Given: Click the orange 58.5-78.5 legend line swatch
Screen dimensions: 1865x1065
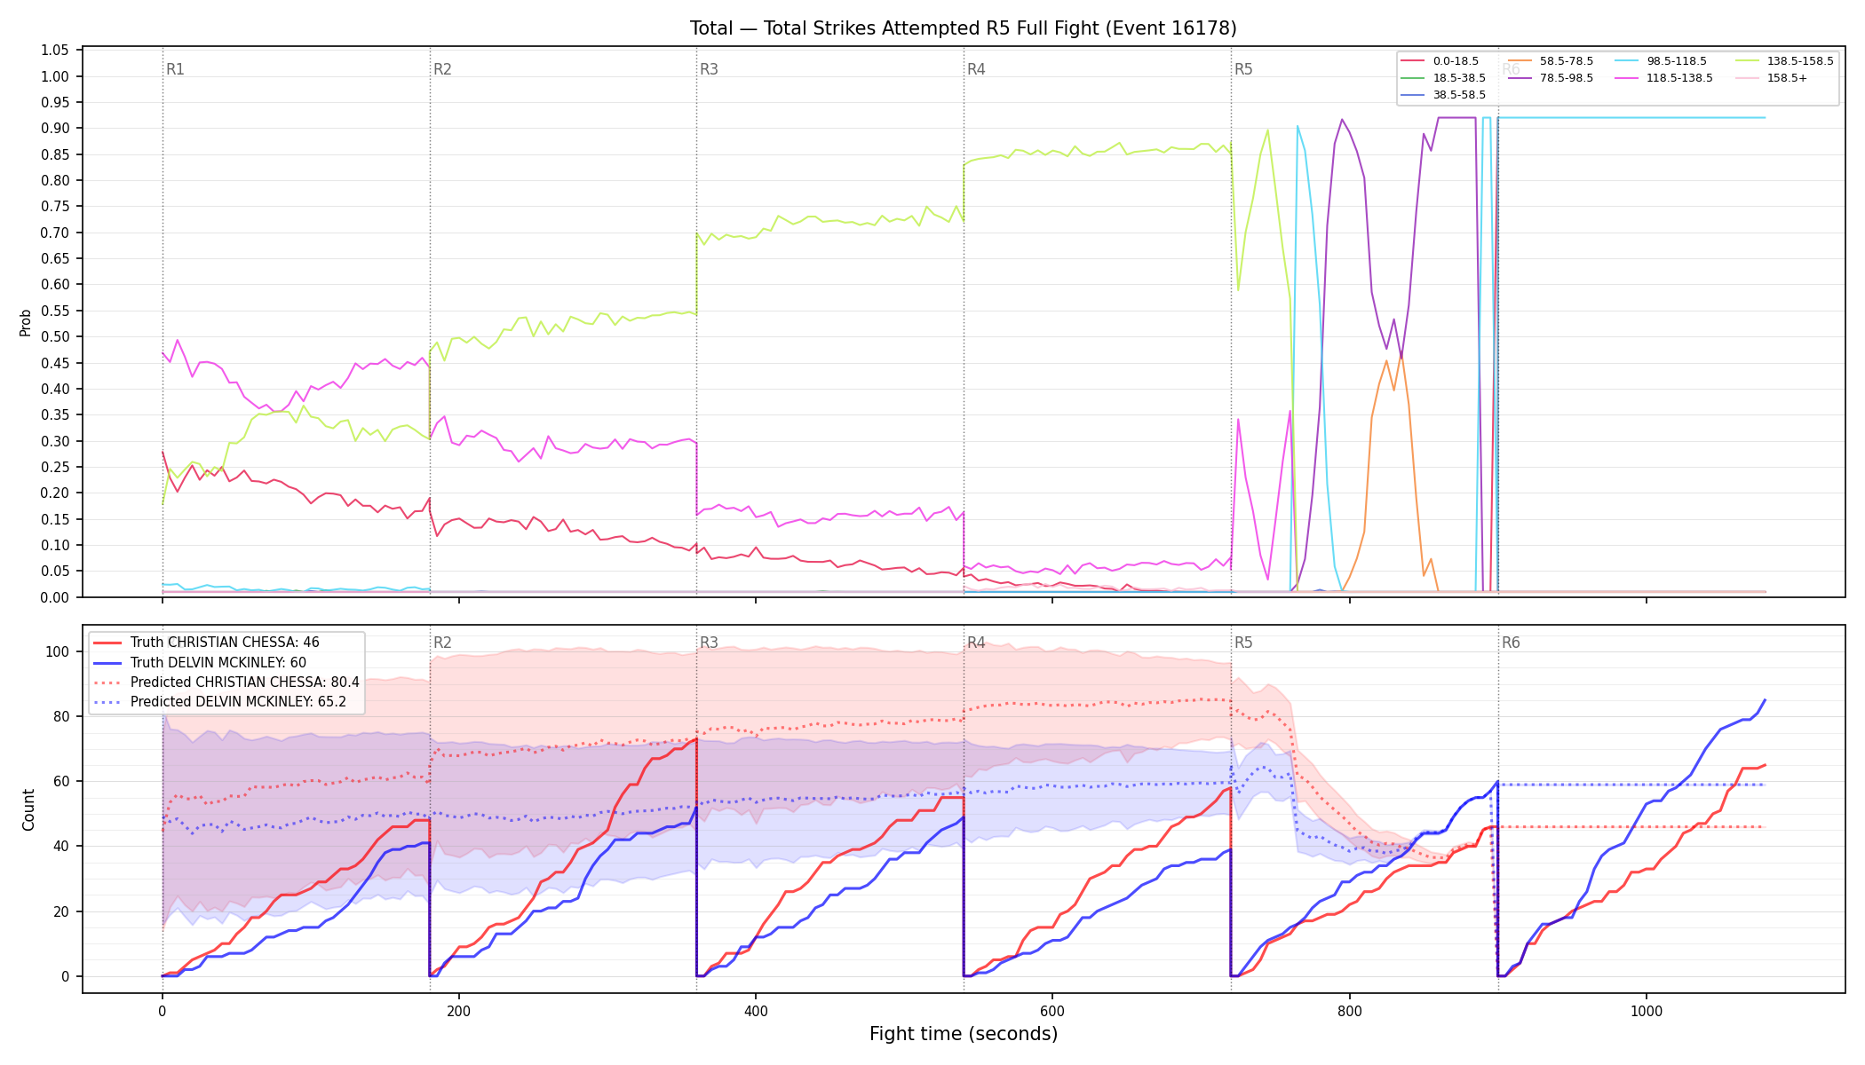Looking at the screenshot, I should [1520, 61].
